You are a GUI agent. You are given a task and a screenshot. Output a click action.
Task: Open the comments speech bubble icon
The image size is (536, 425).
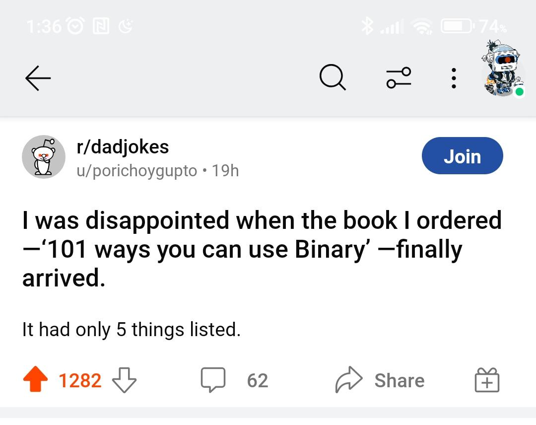click(x=213, y=380)
